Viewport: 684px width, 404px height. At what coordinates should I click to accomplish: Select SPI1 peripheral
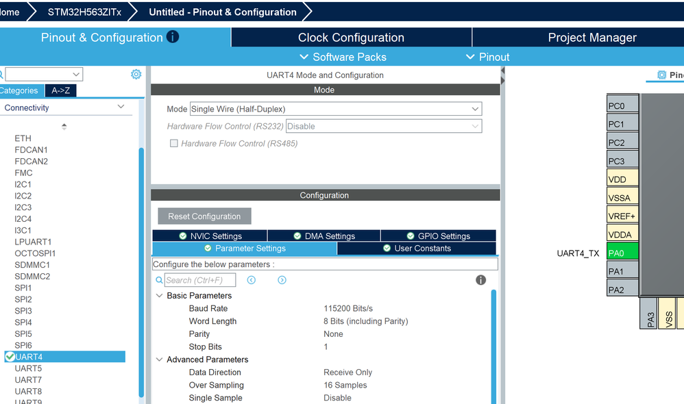[23, 288]
